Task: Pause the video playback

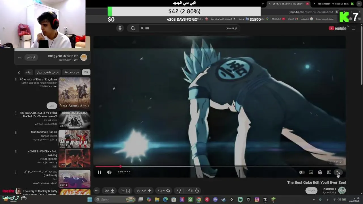Action: coord(100,172)
